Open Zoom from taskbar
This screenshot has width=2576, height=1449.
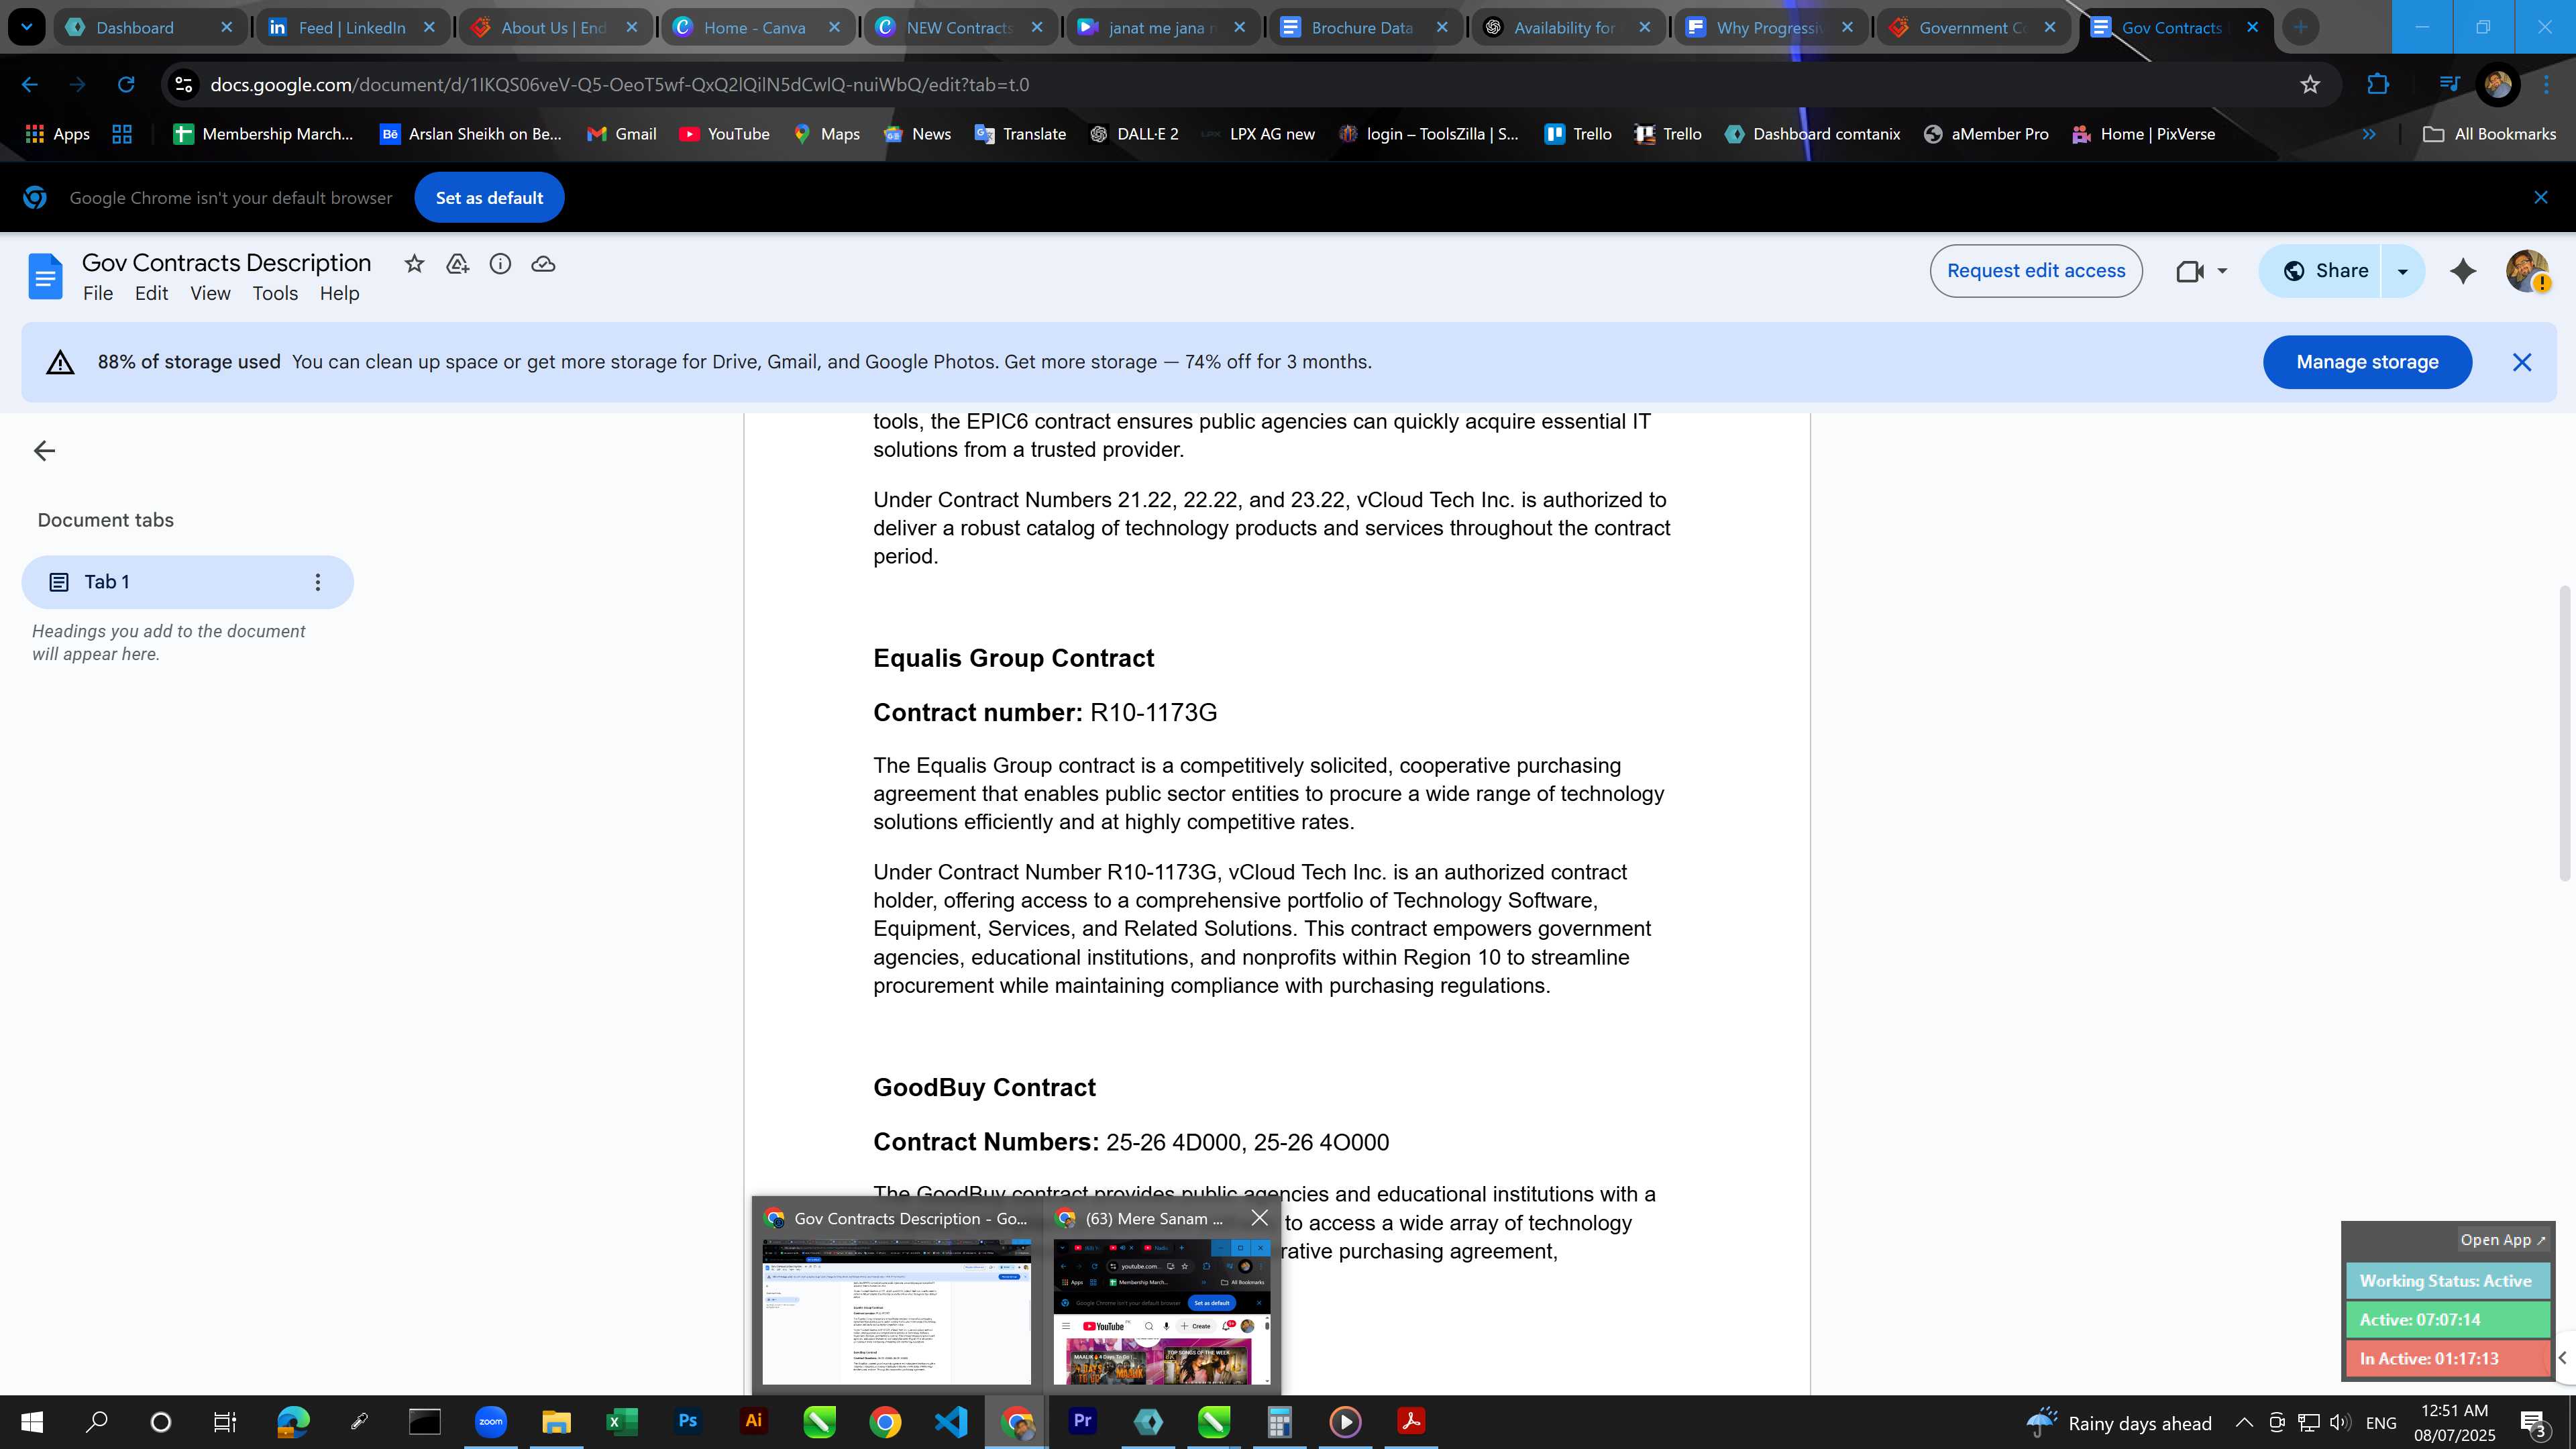click(490, 1422)
